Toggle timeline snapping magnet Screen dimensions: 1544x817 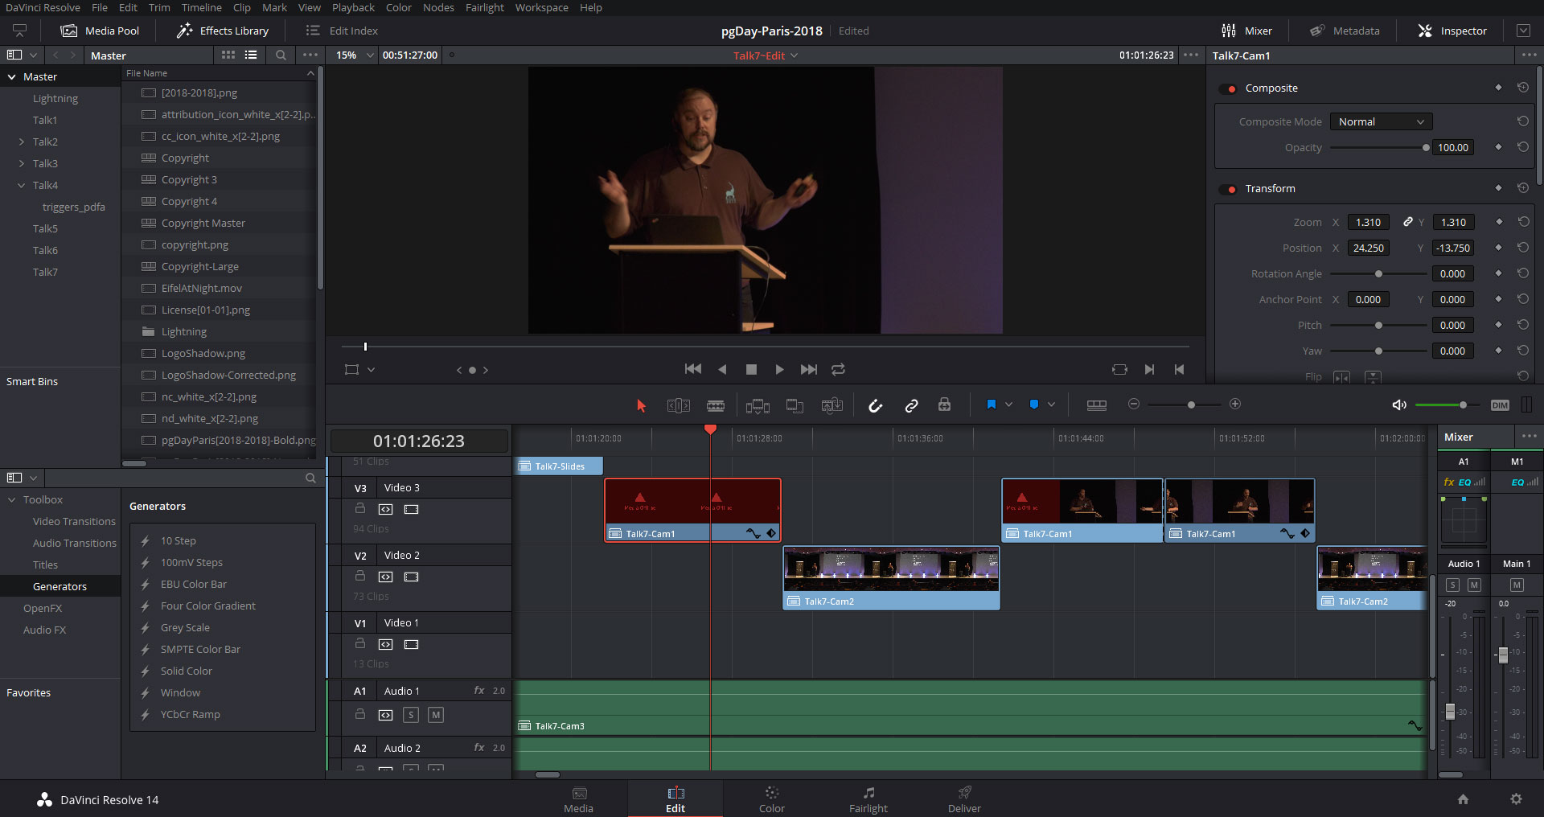875,405
